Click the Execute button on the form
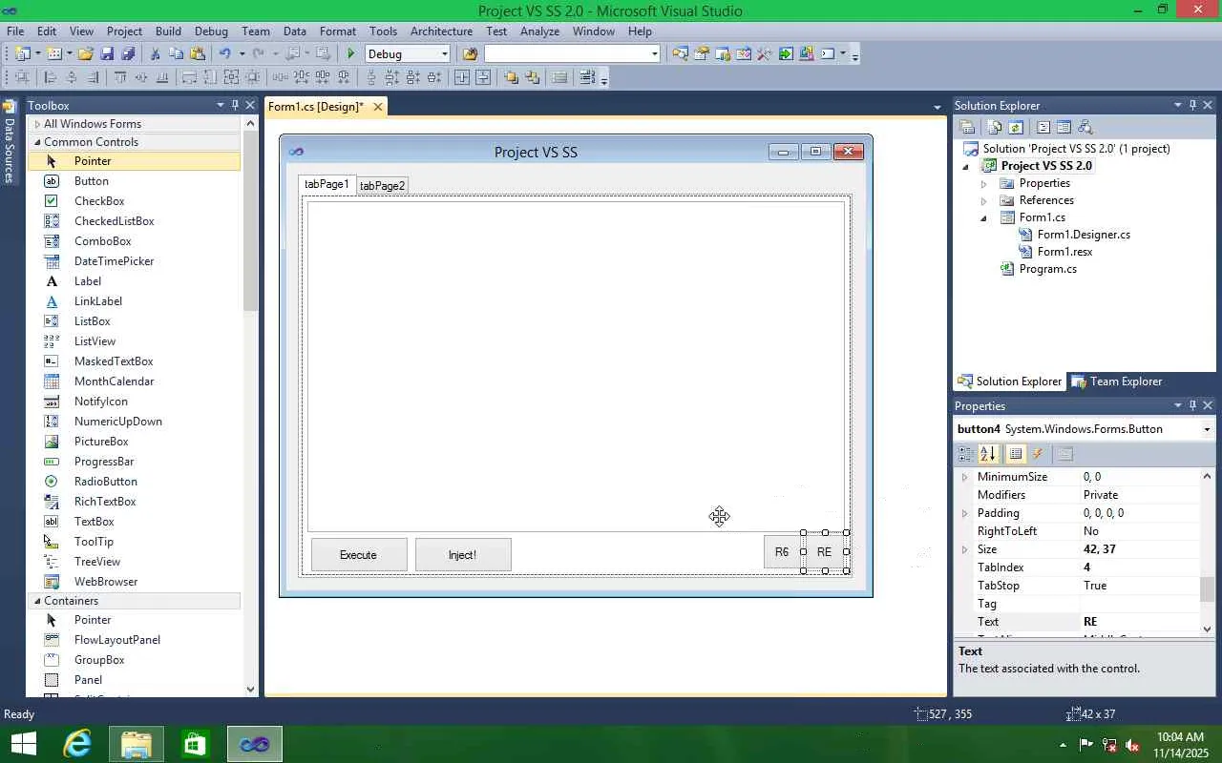The image size is (1222, 763). click(x=359, y=555)
